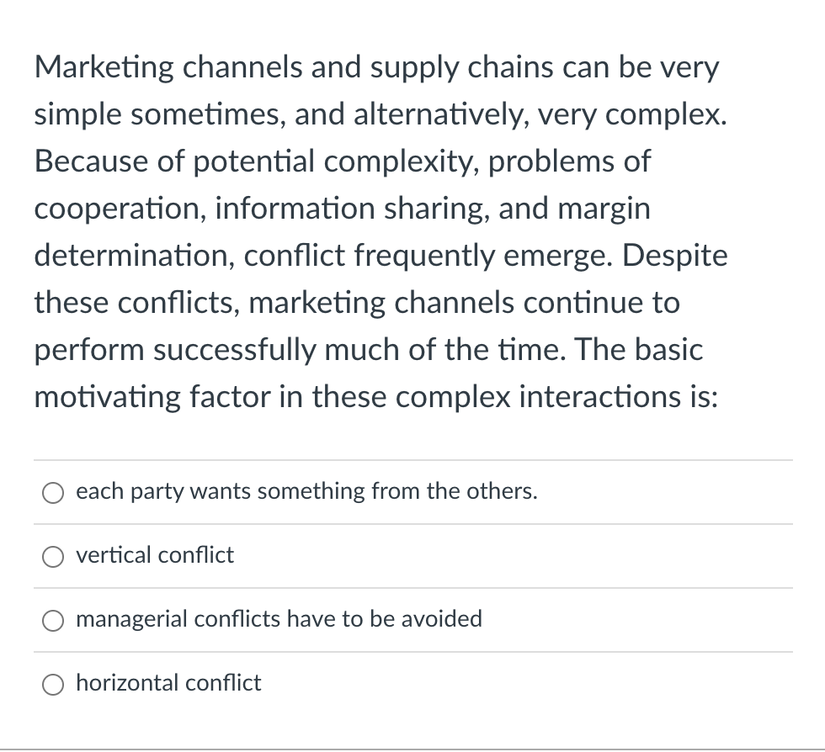The image size is (825, 752).
Task: Select the 'vertical conflict' radio button
Action: click(x=53, y=557)
